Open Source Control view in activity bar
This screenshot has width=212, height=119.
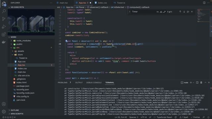(4, 19)
